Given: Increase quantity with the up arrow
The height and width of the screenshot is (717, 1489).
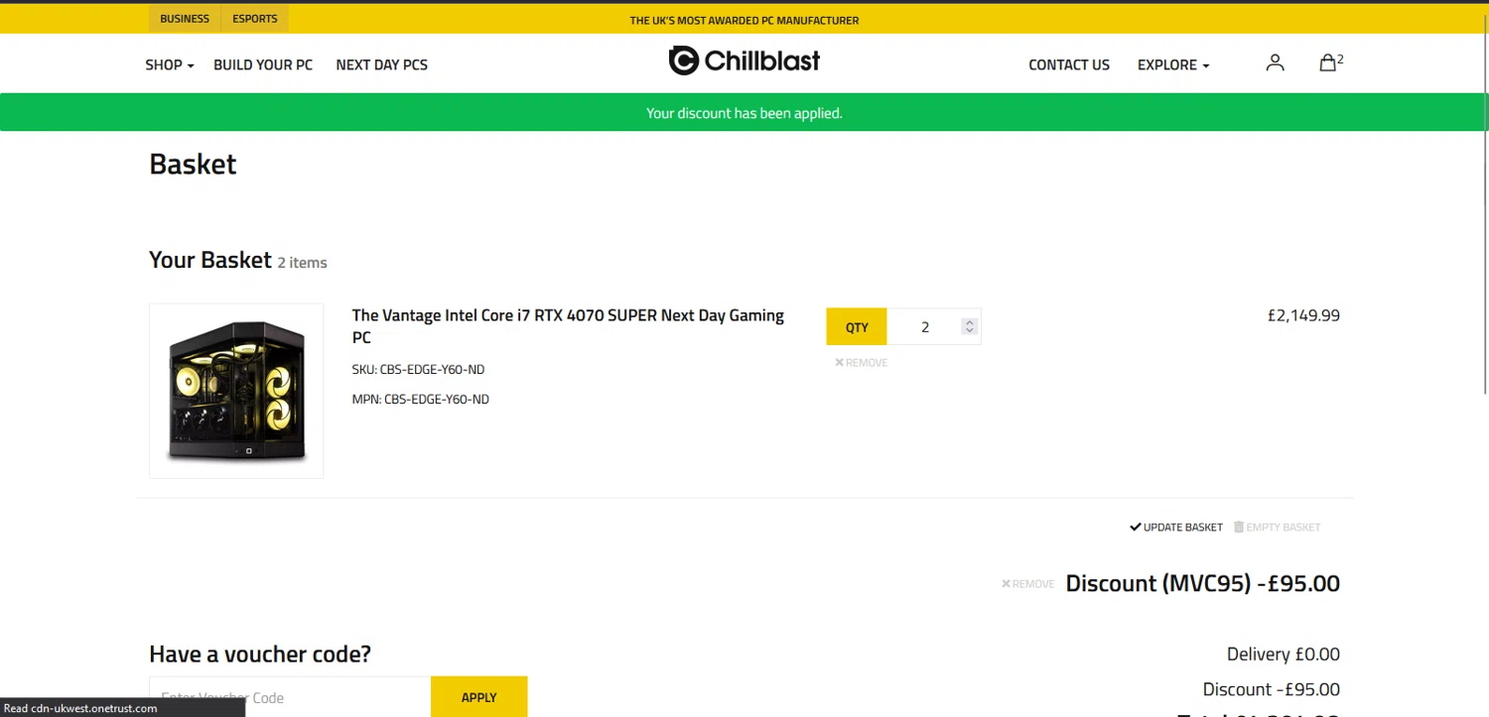Looking at the screenshot, I should click(970, 321).
